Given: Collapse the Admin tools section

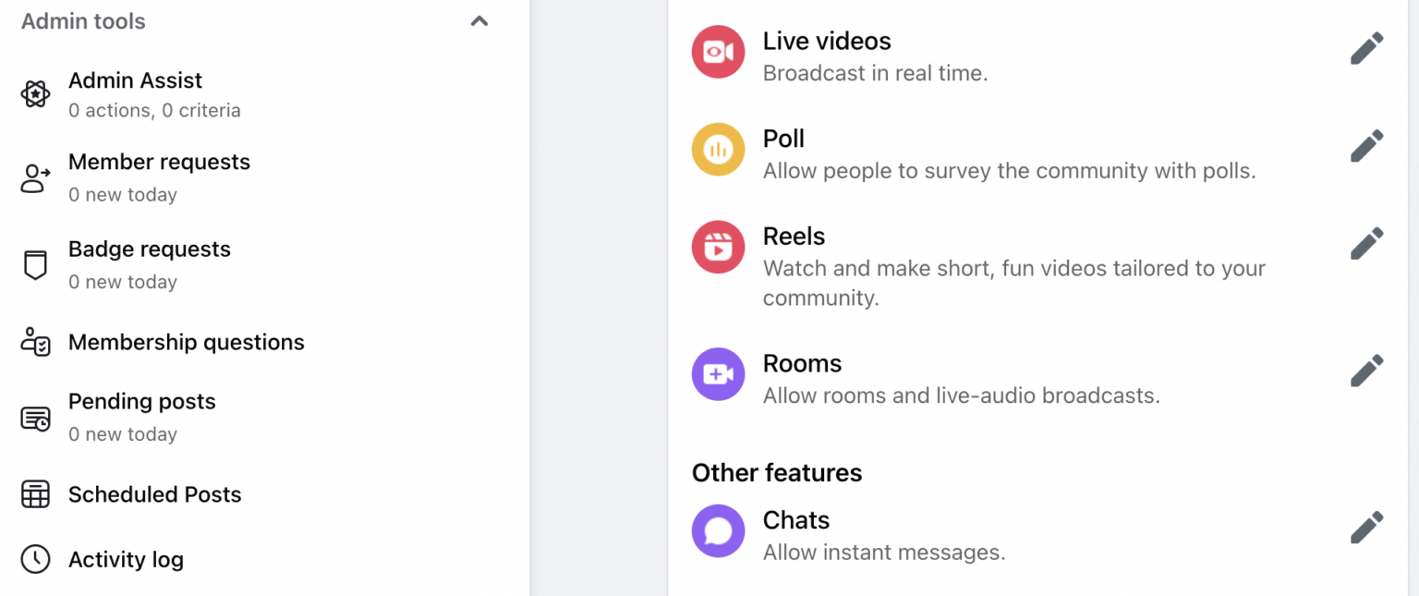Looking at the screenshot, I should click(479, 20).
